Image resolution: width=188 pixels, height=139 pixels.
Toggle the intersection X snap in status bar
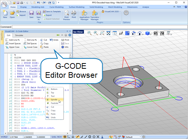(98, 137)
